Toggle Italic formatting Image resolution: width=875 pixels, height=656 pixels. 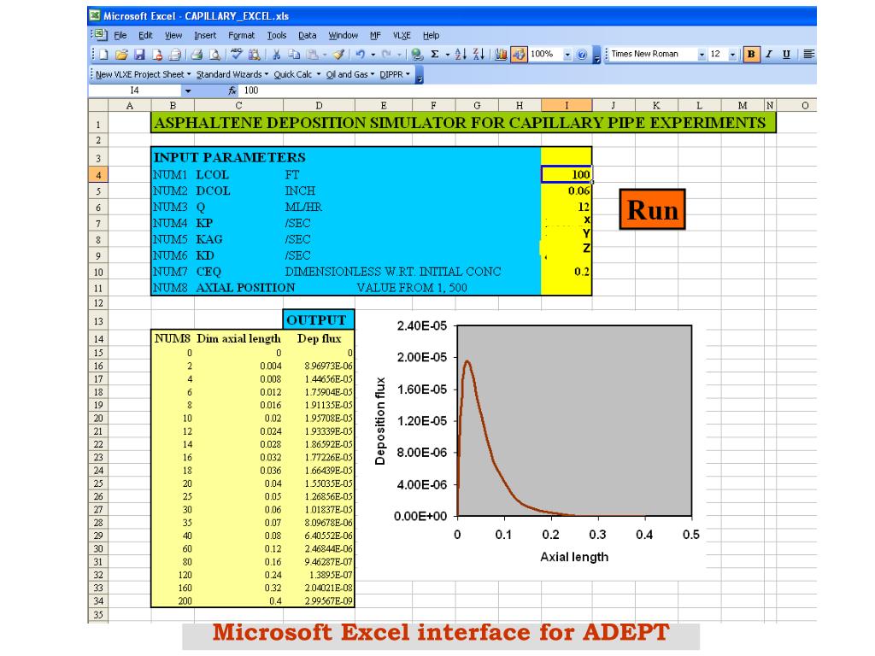point(769,54)
